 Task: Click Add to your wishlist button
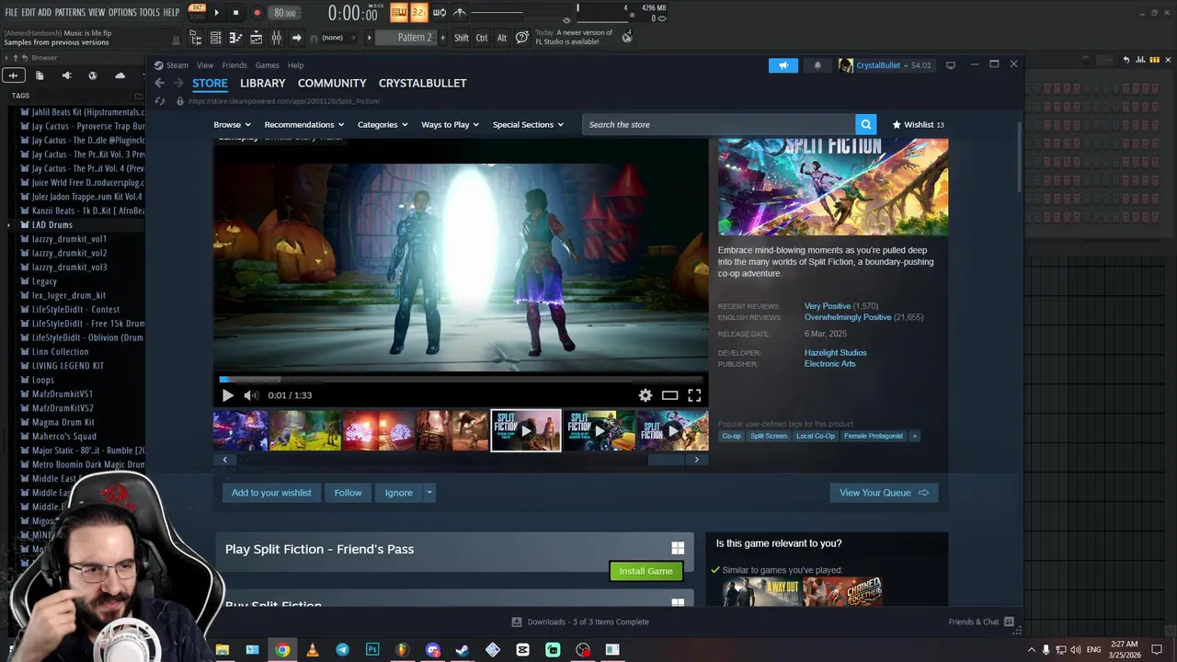click(271, 493)
